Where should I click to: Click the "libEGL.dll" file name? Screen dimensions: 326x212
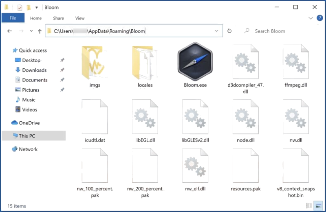pyautogui.click(x=145, y=140)
